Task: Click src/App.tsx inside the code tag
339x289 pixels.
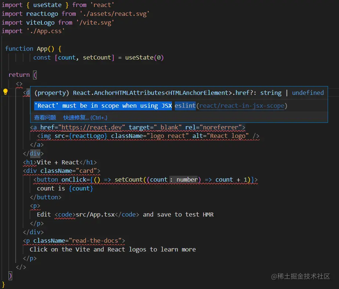Action: (x=95, y=214)
